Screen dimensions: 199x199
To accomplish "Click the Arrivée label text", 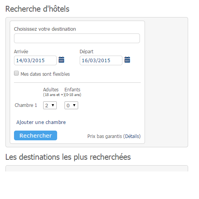I will tap(21, 52).
